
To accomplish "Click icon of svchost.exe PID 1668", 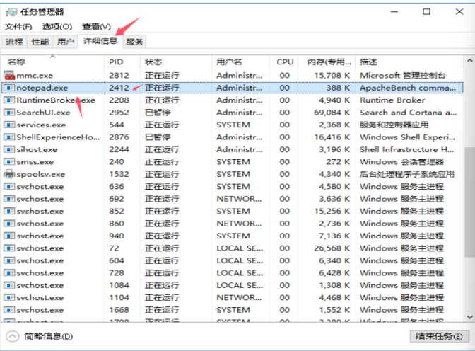I will point(9,310).
